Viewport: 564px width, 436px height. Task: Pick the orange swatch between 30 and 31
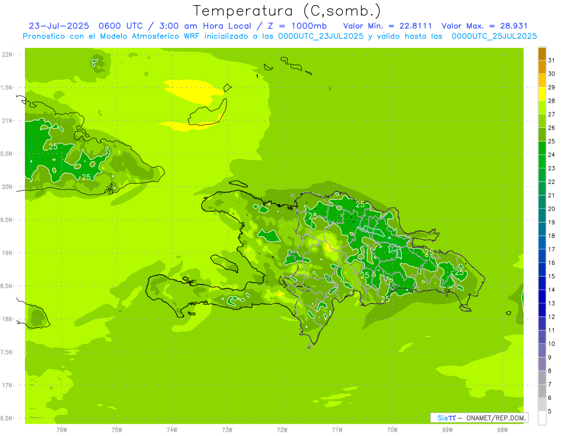click(542, 67)
